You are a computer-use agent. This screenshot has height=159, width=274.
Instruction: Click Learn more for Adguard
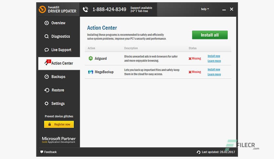pyautogui.click(x=214, y=61)
